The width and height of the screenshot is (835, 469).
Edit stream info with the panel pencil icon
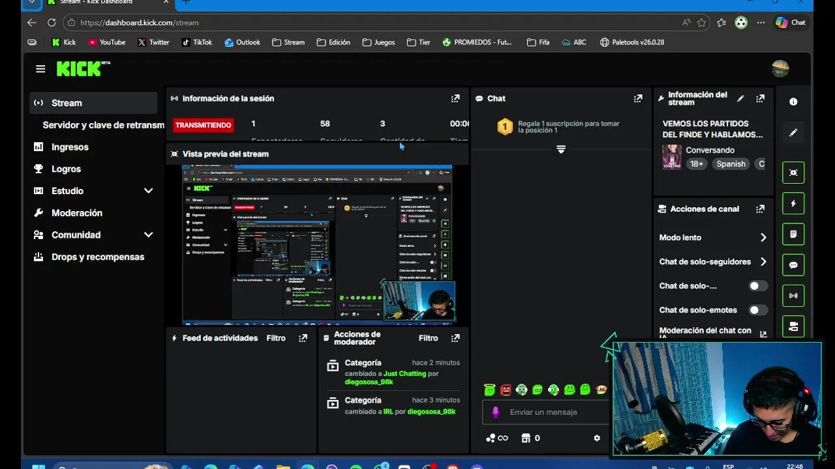(x=740, y=99)
